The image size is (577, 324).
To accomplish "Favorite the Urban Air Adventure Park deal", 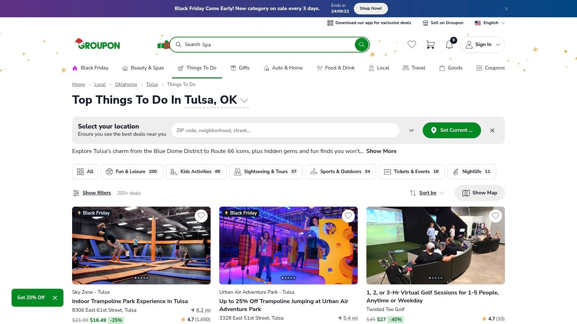I will (x=348, y=216).
